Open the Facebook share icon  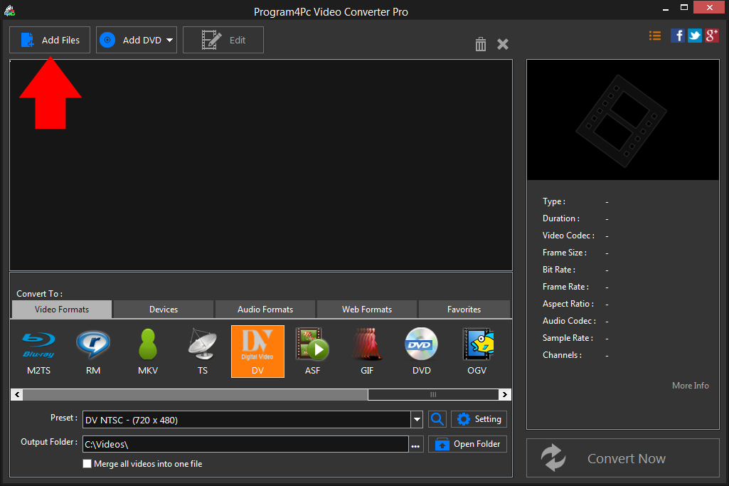[677, 35]
